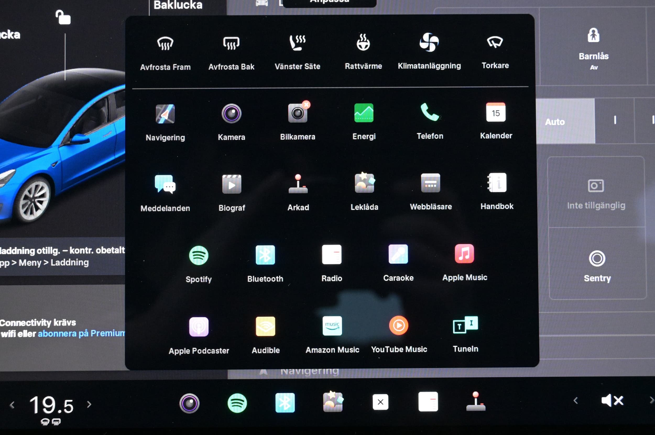Tap the 19.5 temperature display
655x435 pixels.
[52, 406]
